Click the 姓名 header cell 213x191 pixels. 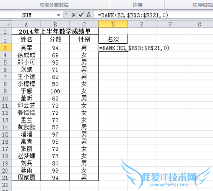tap(26, 40)
